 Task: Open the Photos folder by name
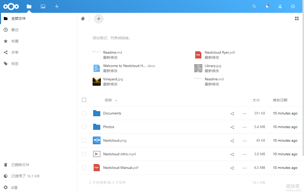(109, 127)
